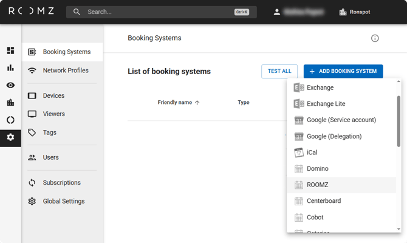This screenshot has width=407, height=243.
Task: Click the Network Profiles wifi icon
Action: click(32, 70)
